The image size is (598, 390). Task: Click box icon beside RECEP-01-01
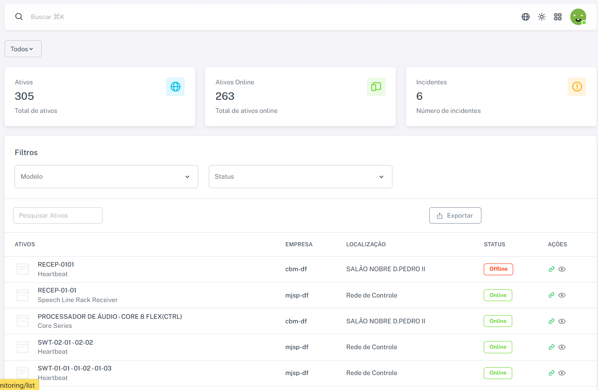23,295
